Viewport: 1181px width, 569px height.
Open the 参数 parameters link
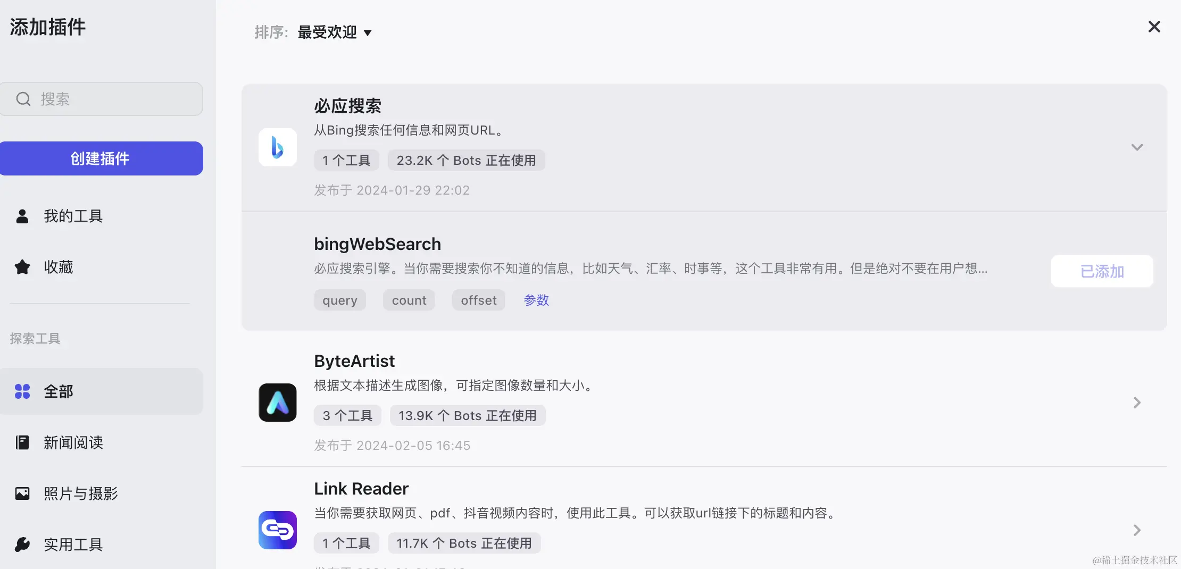[536, 300]
